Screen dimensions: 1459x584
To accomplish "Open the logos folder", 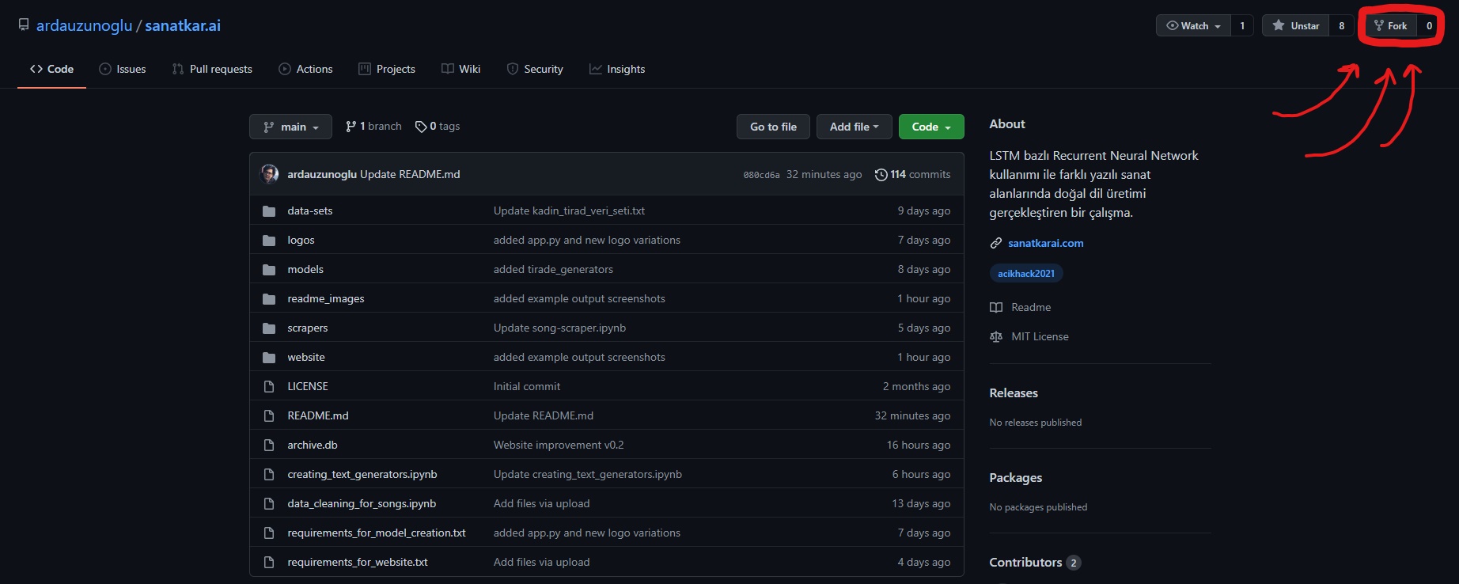I will [x=301, y=240].
